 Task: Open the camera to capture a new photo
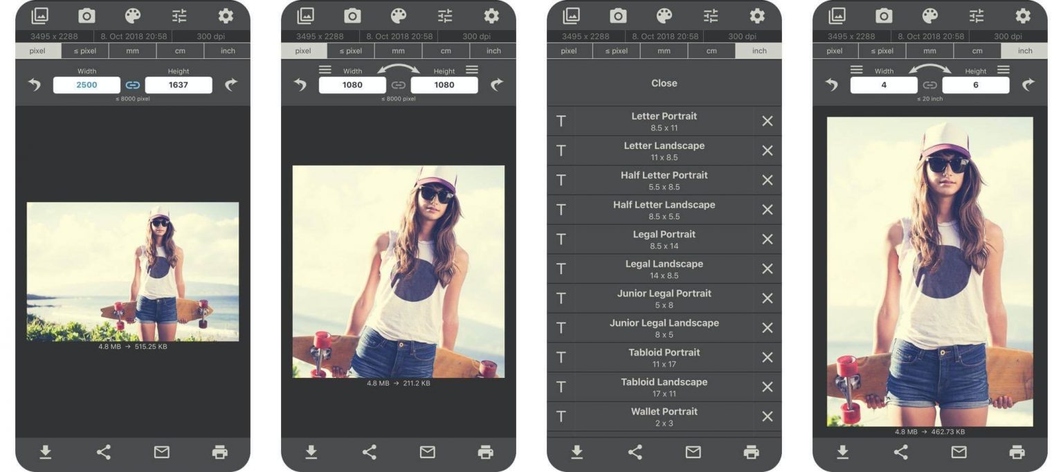point(85,15)
